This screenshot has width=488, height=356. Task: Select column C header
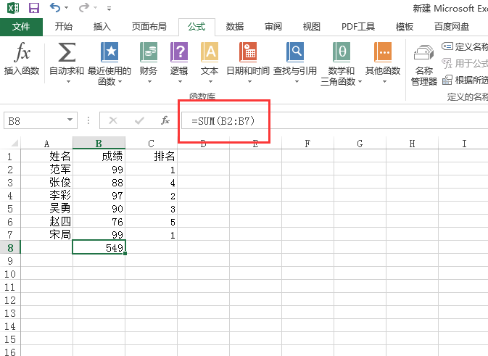click(152, 144)
